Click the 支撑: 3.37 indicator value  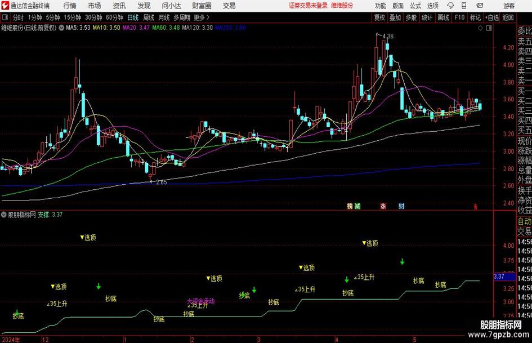[50, 215]
